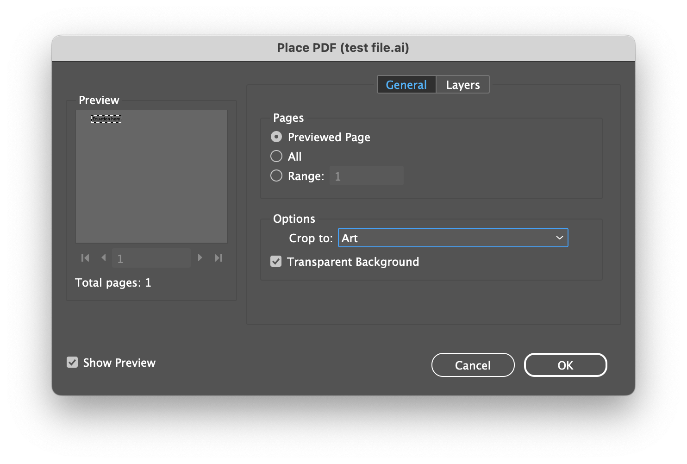Jump to the last page using navigation icon
The height and width of the screenshot is (464, 687).
[x=218, y=258]
